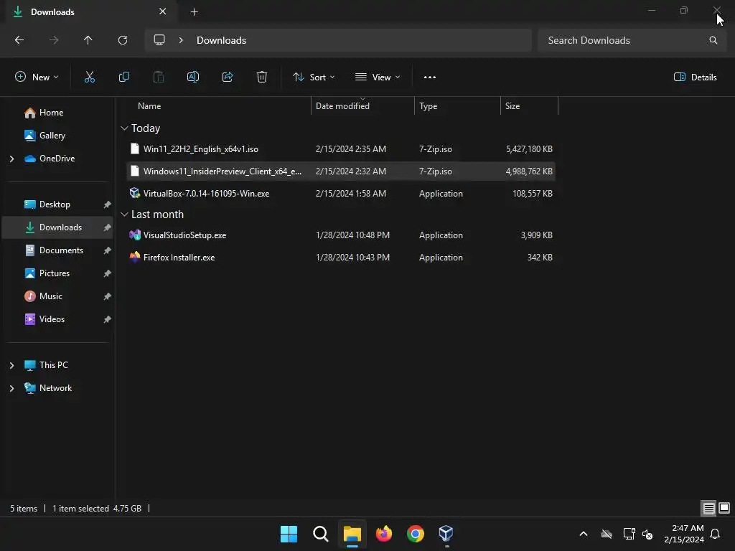This screenshot has width=735, height=551.
Task: Collapse the Last month group
Action: point(124,215)
